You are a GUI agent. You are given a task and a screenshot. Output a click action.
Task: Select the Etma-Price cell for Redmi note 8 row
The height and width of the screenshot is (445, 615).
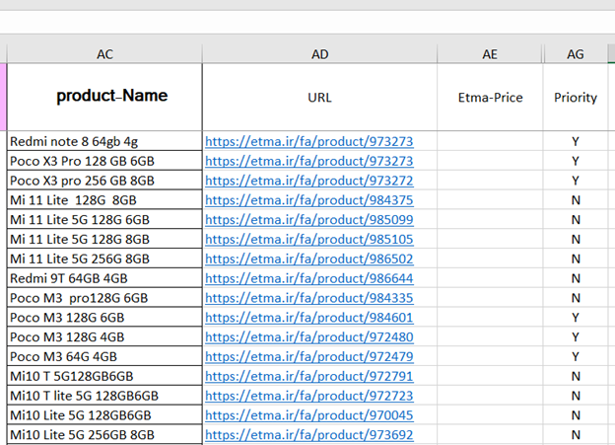click(x=490, y=141)
